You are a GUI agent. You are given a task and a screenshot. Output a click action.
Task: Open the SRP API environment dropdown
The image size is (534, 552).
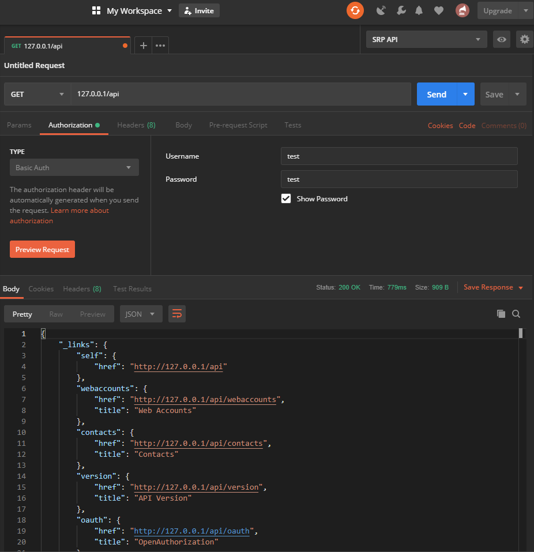tap(426, 39)
